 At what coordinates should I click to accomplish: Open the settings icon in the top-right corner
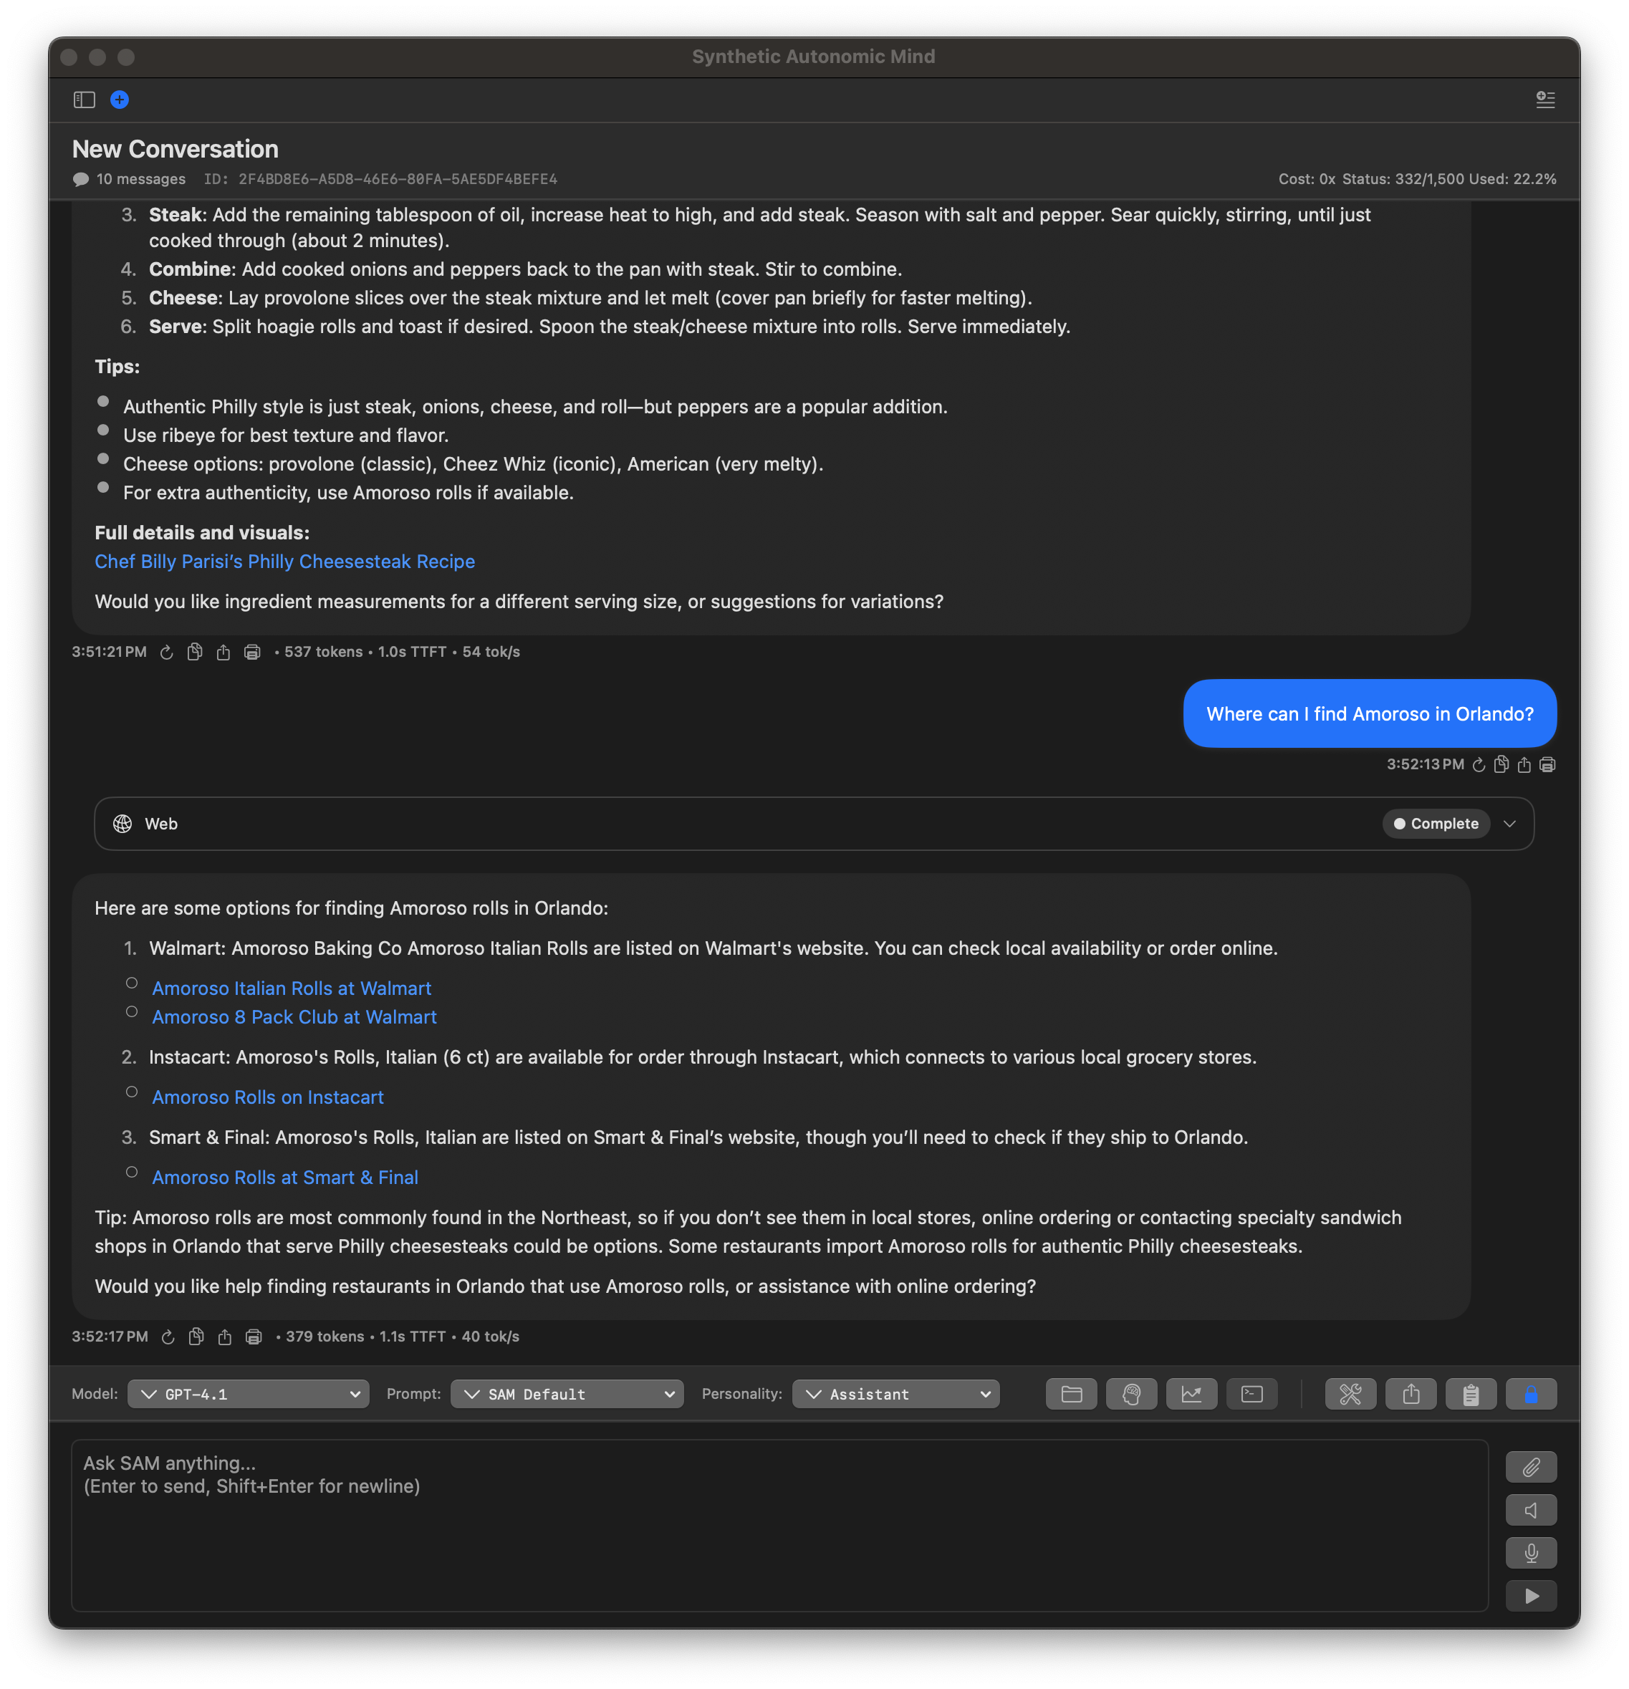pos(1545,99)
